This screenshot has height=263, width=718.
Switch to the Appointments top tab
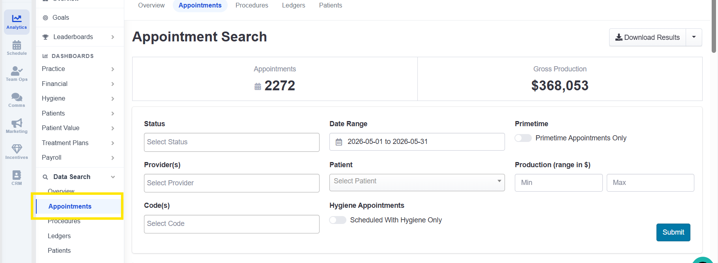point(200,6)
